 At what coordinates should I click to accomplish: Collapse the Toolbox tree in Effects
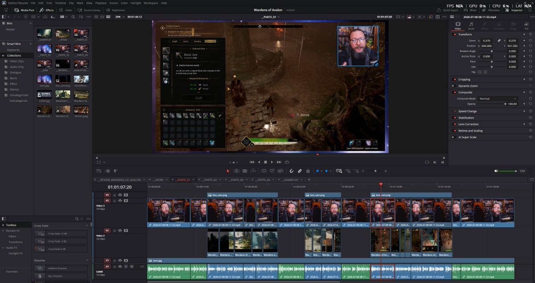coord(3,225)
